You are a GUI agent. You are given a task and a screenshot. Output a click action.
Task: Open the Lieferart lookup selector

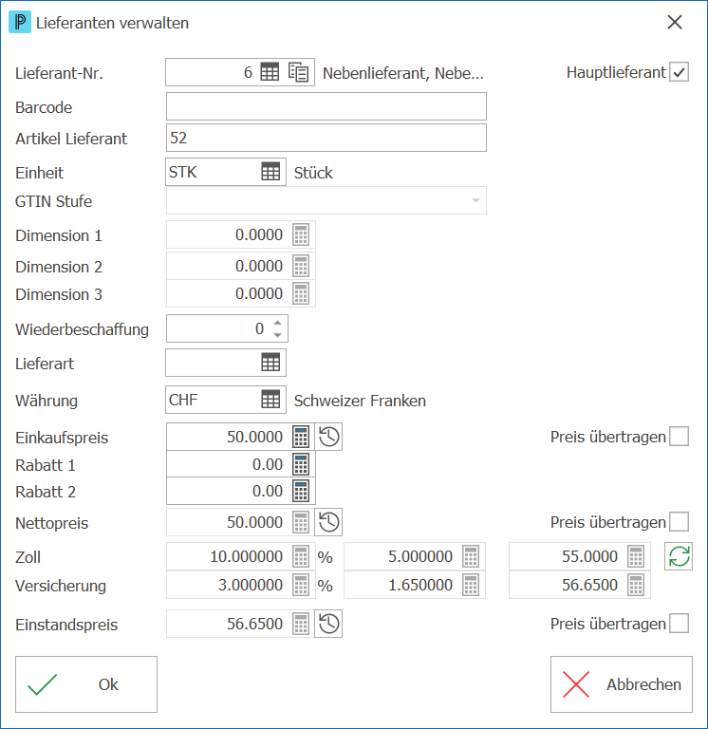[270, 363]
